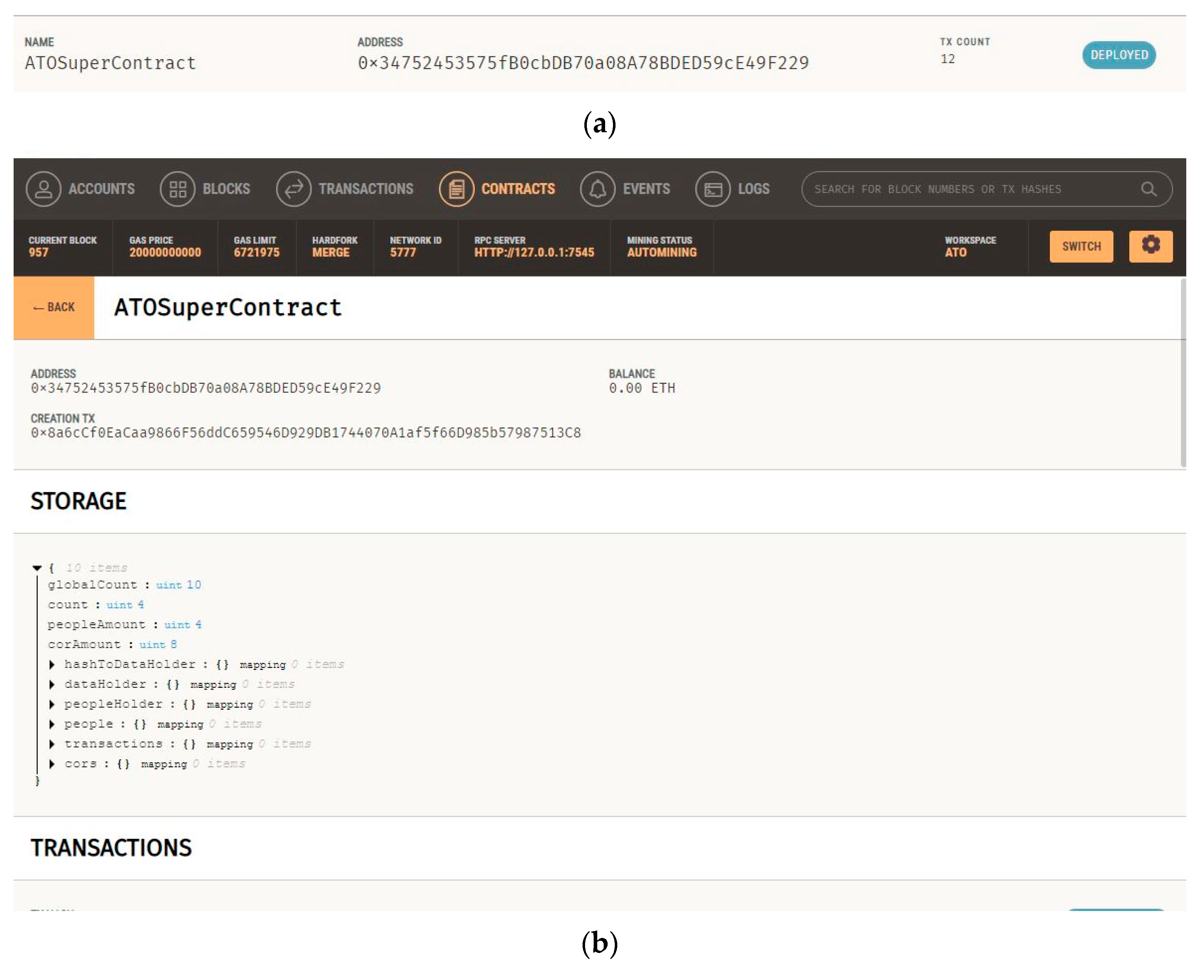Expand the people mapping entry
Image resolution: width=1197 pixels, height=968 pixels.
pyautogui.click(x=52, y=724)
